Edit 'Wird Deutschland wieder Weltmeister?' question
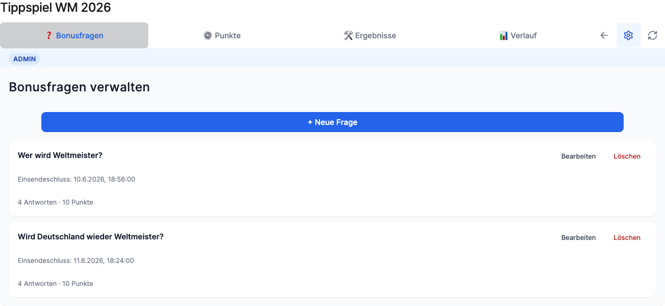 (579, 238)
